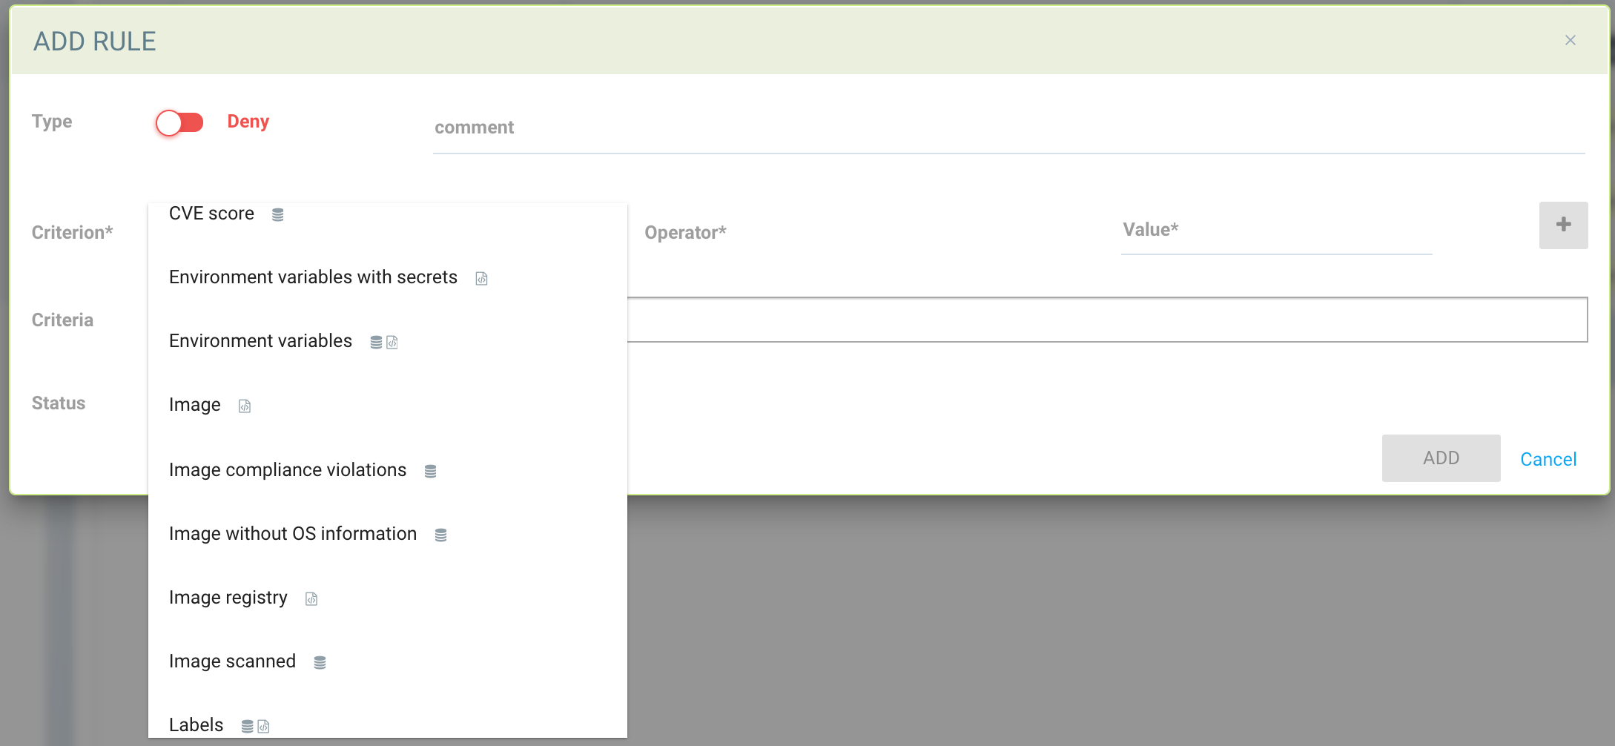Viewport: 1615px width, 746px height.
Task: Click the database icon next to Image scanned
Action: 320,662
